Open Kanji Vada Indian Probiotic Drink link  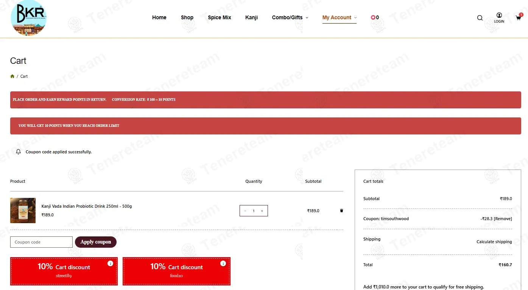(x=87, y=206)
